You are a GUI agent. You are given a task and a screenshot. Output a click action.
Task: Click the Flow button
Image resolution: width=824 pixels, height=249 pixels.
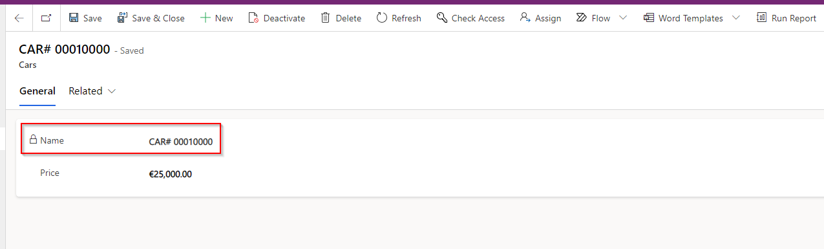click(x=593, y=18)
